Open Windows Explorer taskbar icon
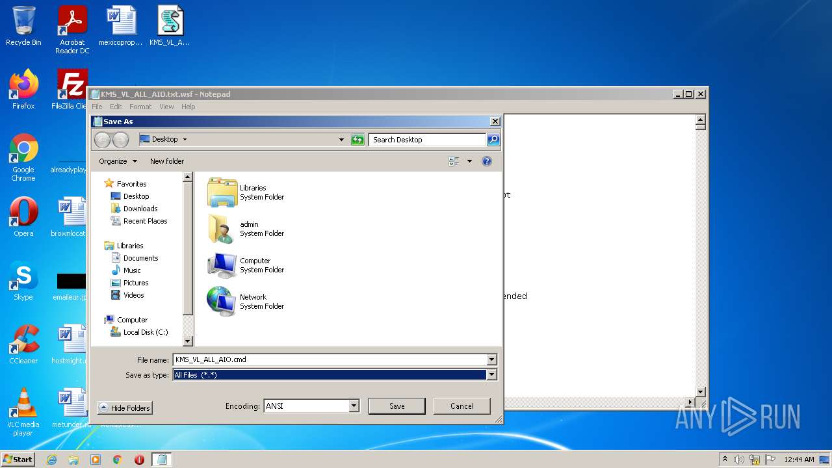 (x=73, y=460)
